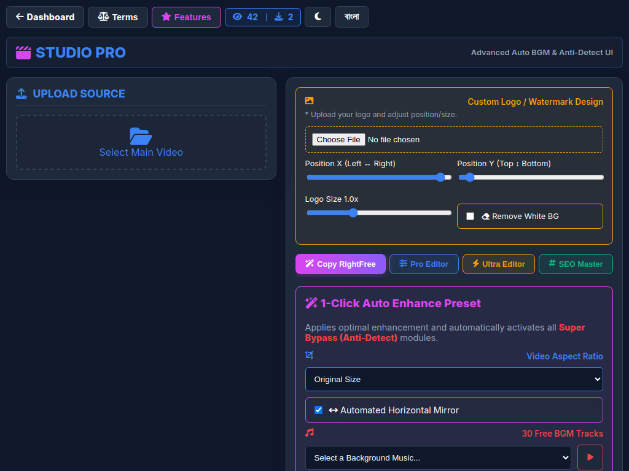The height and width of the screenshot is (471, 629).
Task: Go back to Dashboard
Action: pyautogui.click(x=45, y=17)
